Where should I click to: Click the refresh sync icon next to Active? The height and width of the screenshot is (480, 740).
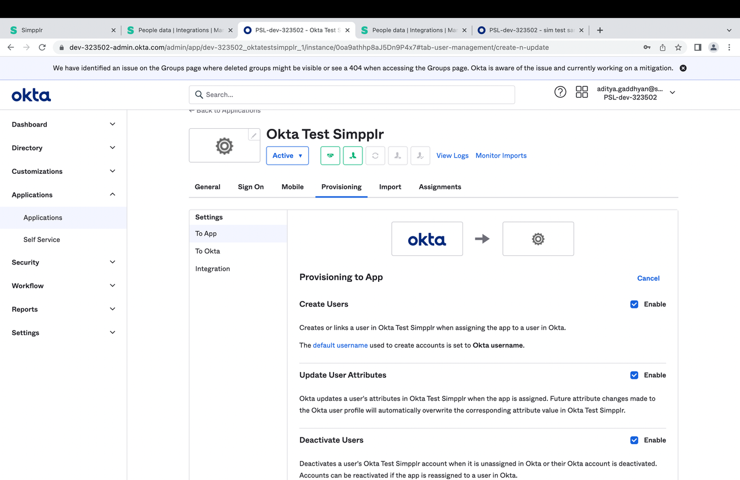pos(375,155)
